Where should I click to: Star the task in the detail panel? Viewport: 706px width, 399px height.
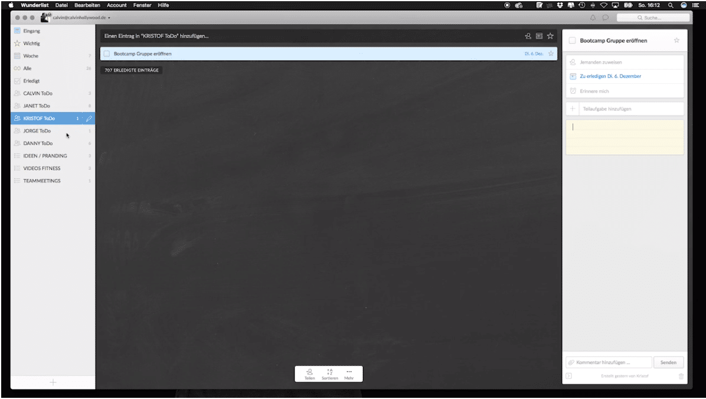(676, 41)
